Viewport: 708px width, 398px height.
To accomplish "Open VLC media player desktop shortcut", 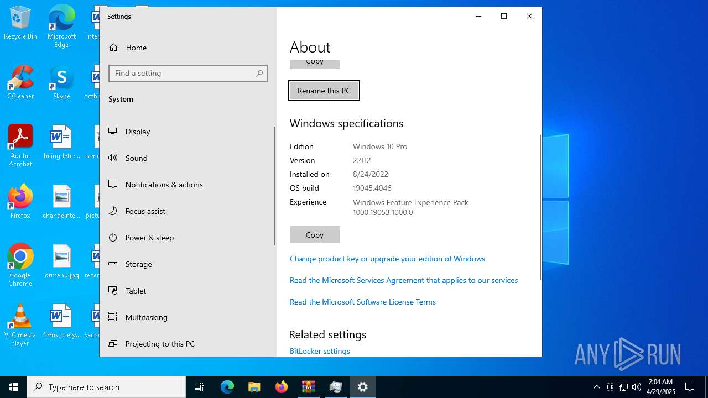I will pyautogui.click(x=20, y=325).
